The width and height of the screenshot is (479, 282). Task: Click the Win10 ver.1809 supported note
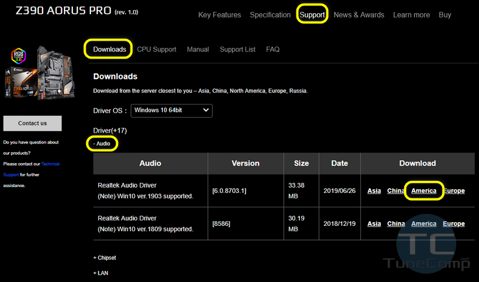pyautogui.click(x=145, y=229)
